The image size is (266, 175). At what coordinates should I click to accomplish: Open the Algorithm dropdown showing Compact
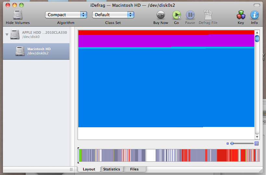[x=66, y=15]
